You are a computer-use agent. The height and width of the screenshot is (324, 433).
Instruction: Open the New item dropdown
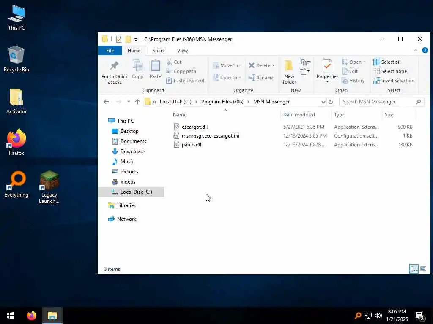[x=305, y=62]
